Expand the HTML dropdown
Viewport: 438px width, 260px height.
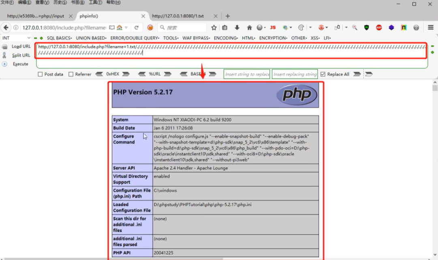pyautogui.click(x=248, y=38)
